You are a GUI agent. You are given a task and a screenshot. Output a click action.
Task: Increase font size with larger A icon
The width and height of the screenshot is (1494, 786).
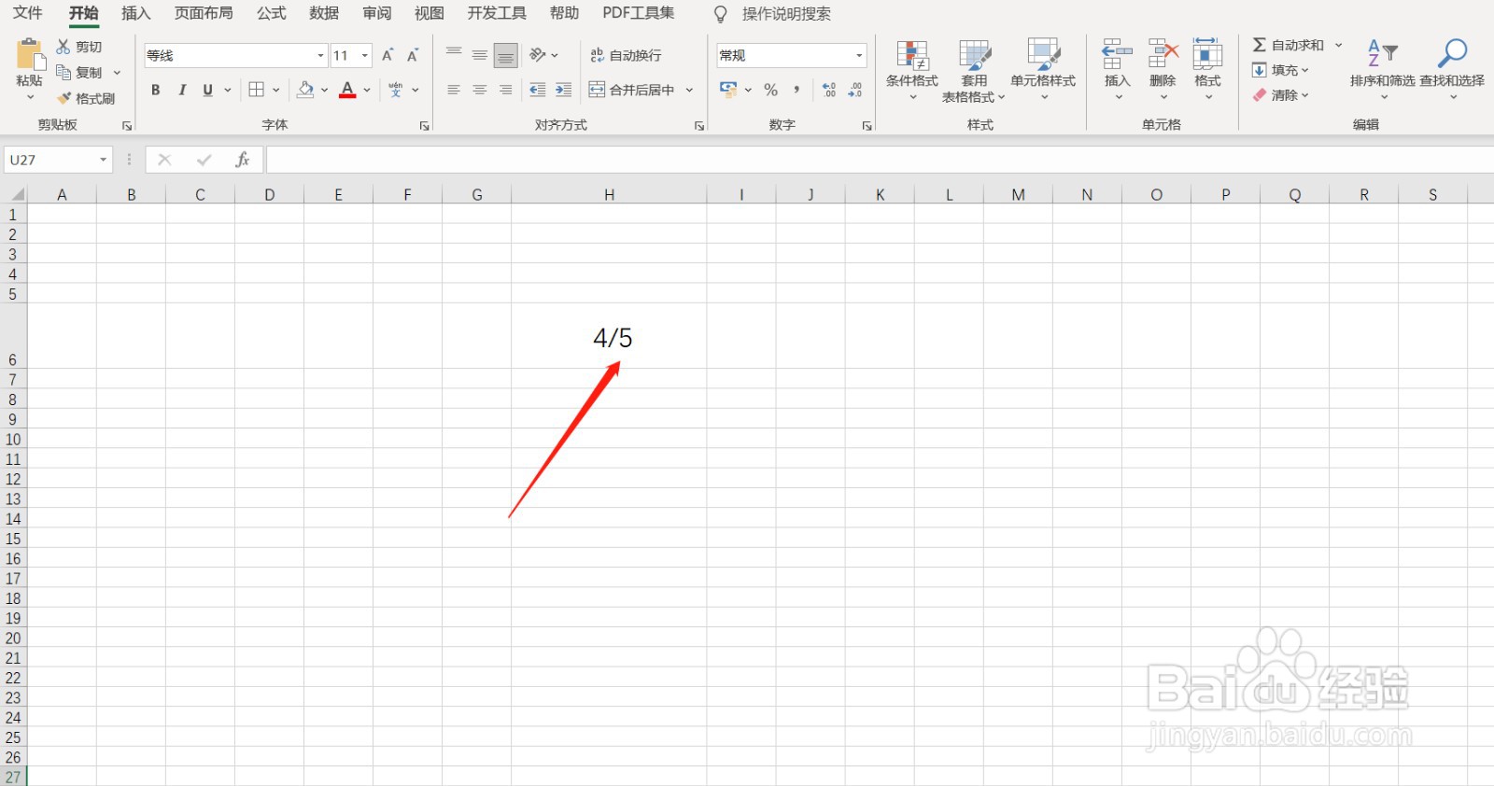click(388, 55)
